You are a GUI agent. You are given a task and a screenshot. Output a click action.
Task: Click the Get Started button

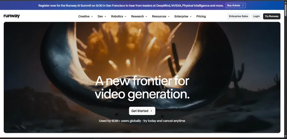click(x=142, y=111)
